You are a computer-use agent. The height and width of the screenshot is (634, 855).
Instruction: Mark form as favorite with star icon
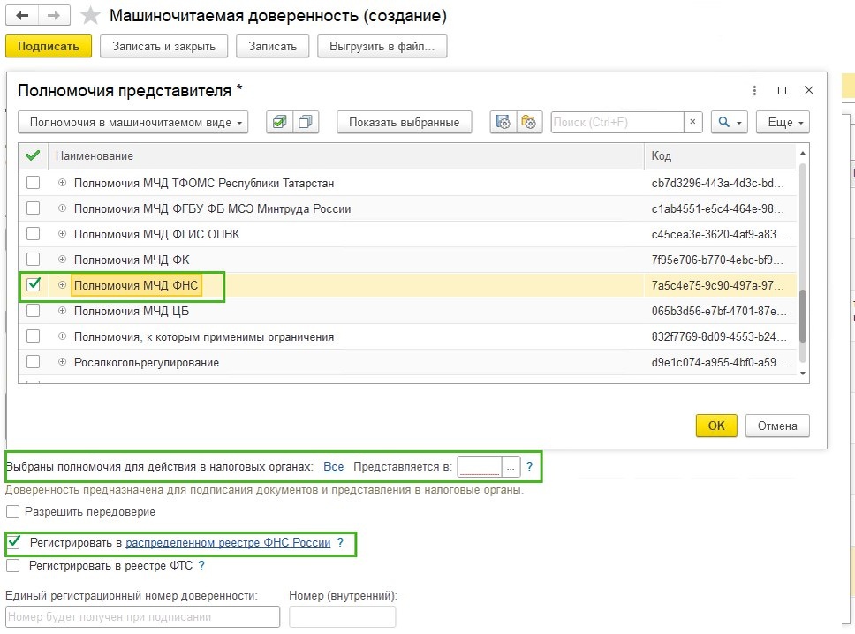(x=90, y=16)
